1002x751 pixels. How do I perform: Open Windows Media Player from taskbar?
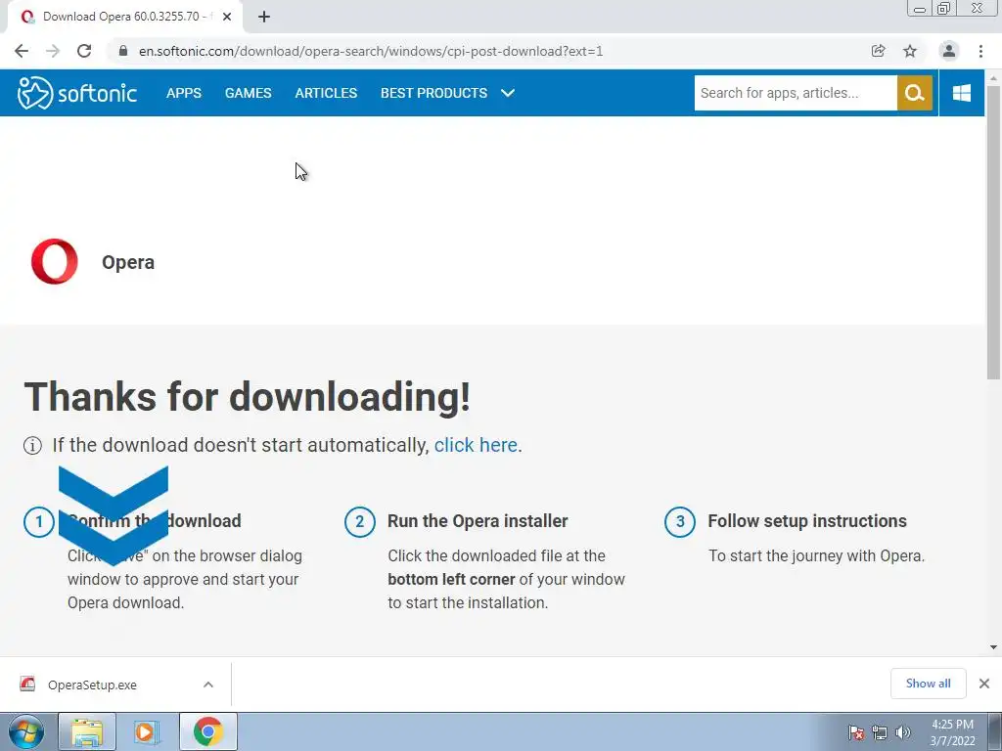(147, 731)
